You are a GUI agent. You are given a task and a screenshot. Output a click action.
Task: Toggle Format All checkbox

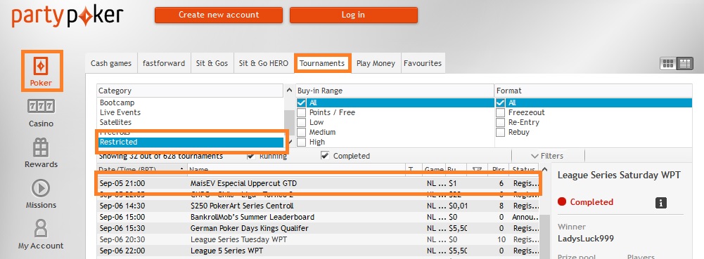coord(501,103)
